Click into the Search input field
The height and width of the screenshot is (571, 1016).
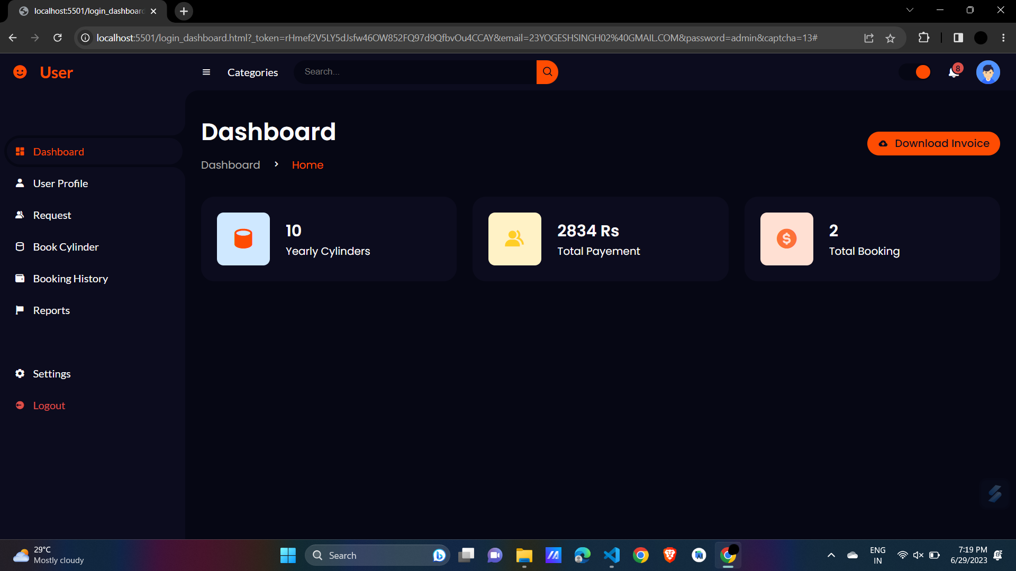[415, 72]
